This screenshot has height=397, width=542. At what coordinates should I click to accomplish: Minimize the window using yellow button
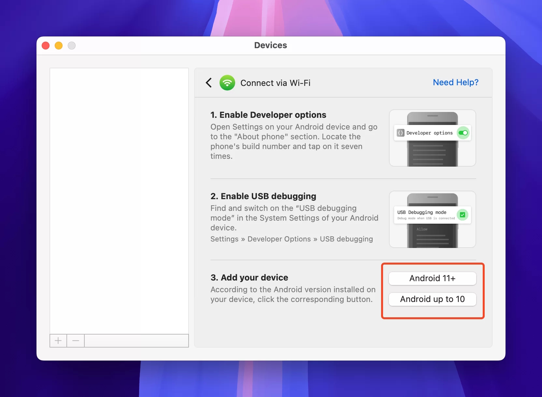pyautogui.click(x=59, y=46)
